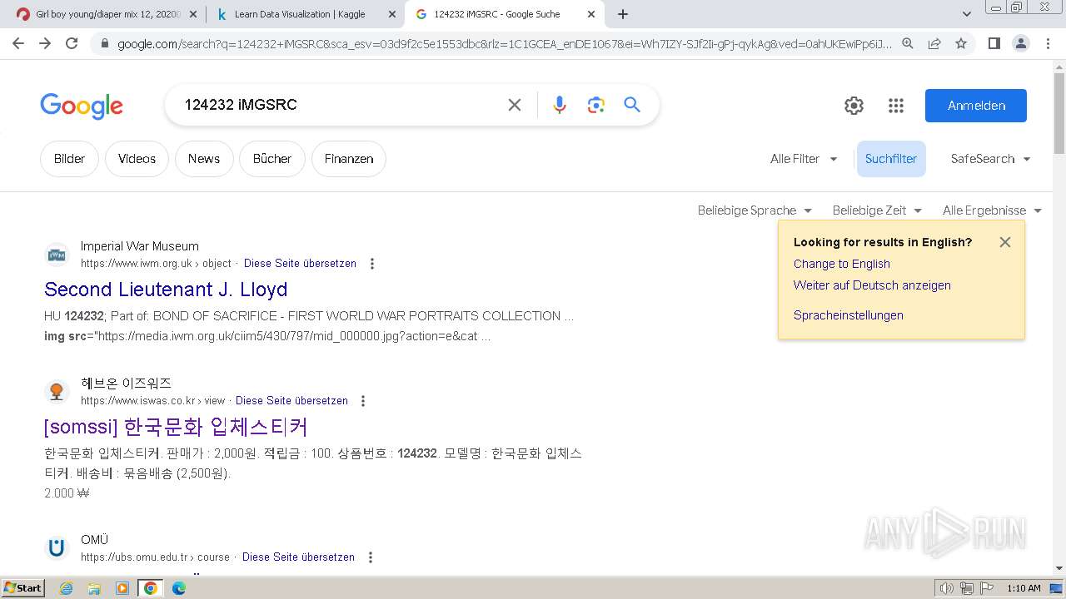Image resolution: width=1066 pixels, height=599 pixels.
Task: Go back in browser history
Action: [18, 43]
